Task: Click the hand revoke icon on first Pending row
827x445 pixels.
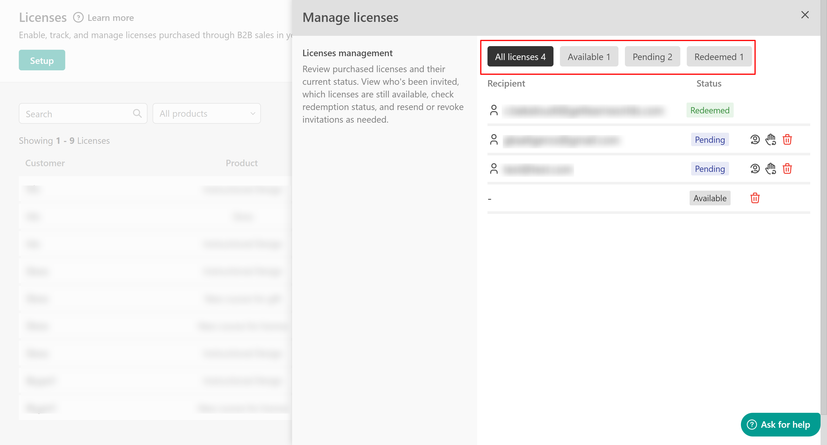Action: click(771, 140)
